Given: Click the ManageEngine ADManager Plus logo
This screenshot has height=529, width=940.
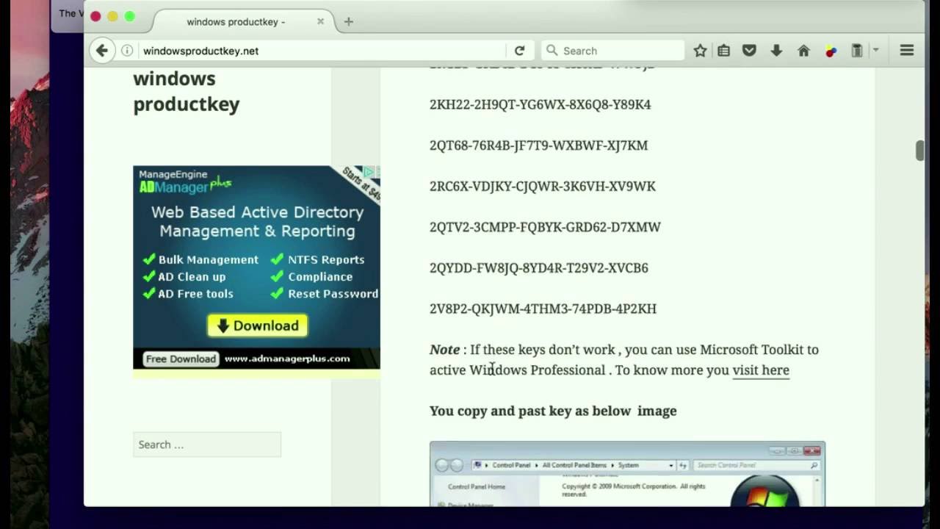Looking at the screenshot, I should 185,181.
